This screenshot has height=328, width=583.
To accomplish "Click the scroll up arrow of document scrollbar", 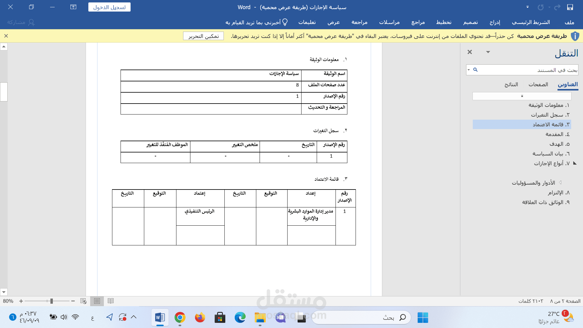I will (x=4, y=46).
